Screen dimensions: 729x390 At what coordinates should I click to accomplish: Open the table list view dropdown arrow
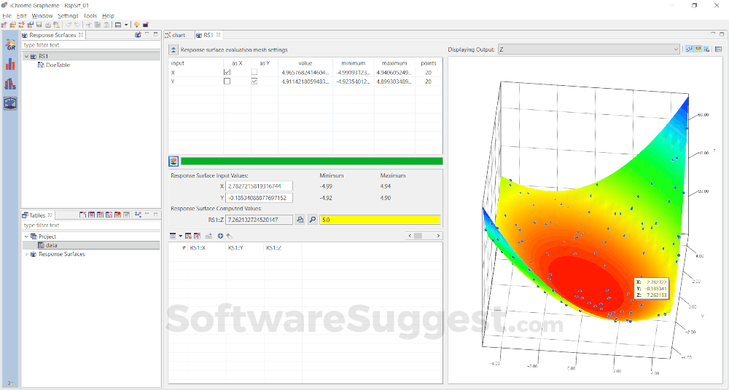click(x=180, y=236)
